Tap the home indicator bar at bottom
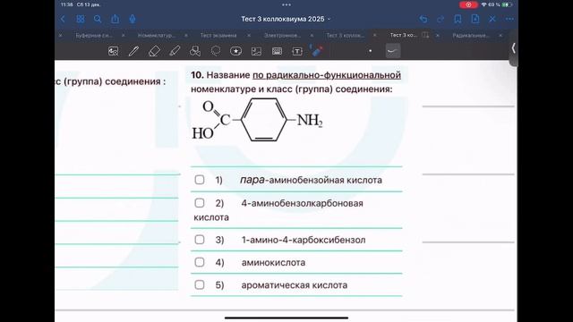Screen dimensions: 573x322 point(286,318)
